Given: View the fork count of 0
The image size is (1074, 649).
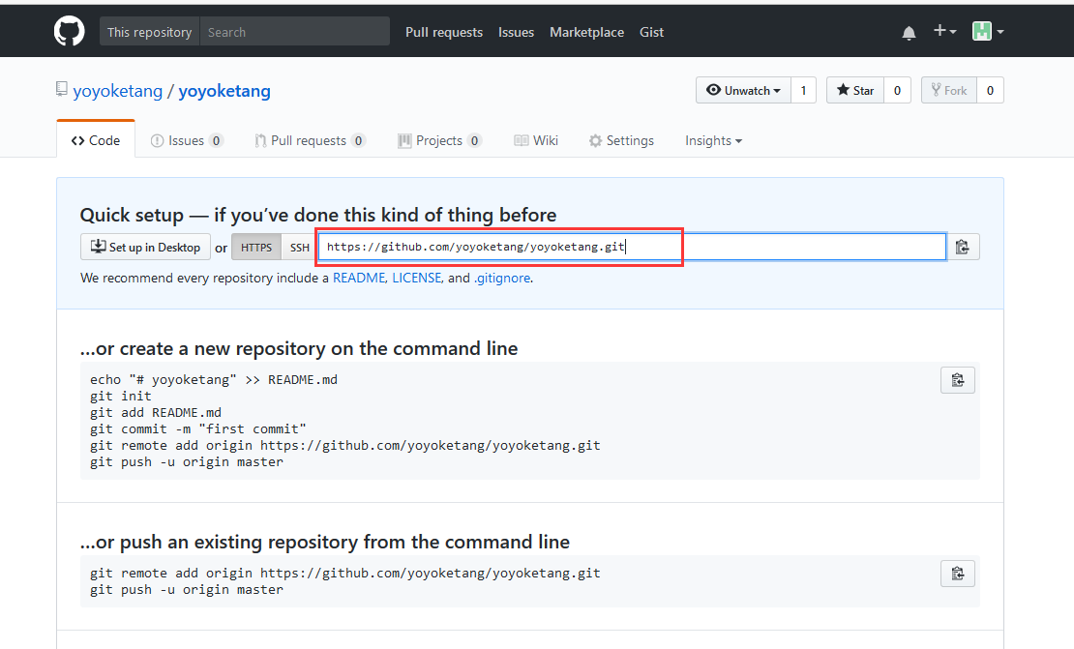Looking at the screenshot, I should coord(990,90).
